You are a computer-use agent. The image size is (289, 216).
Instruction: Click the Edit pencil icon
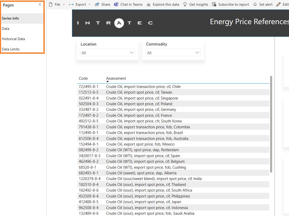click(x=278, y=4)
